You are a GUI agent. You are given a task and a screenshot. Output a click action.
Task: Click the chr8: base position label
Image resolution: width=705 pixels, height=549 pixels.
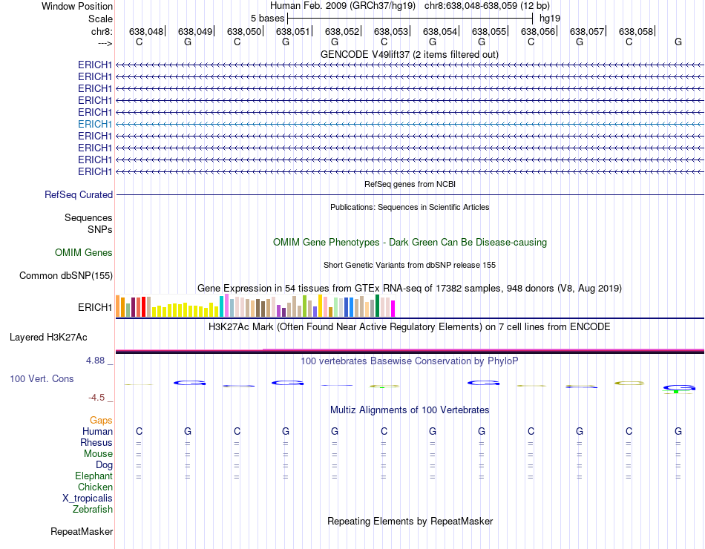click(102, 31)
